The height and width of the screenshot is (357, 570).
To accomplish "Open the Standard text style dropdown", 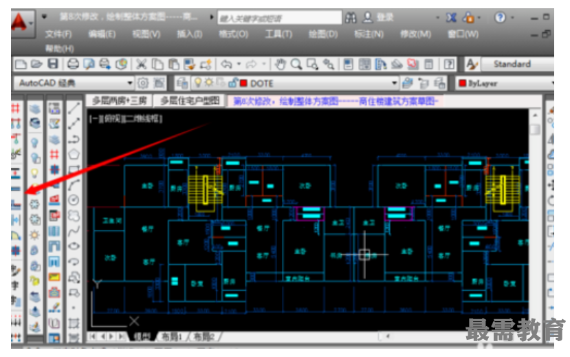I will [518, 65].
